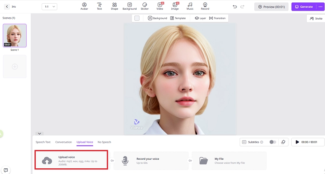The image size is (325, 174).
Task: Click the white color swatch above canvas
Action: click(137, 18)
